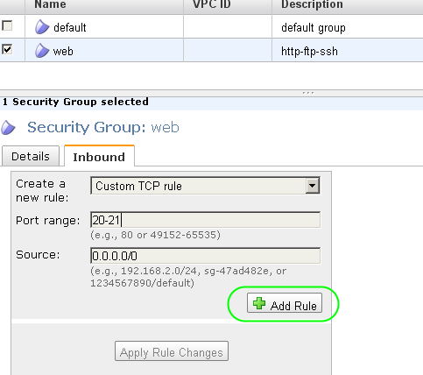The image size is (423, 375).
Task: Click the Security Group web heading icon
Action: tap(8, 128)
